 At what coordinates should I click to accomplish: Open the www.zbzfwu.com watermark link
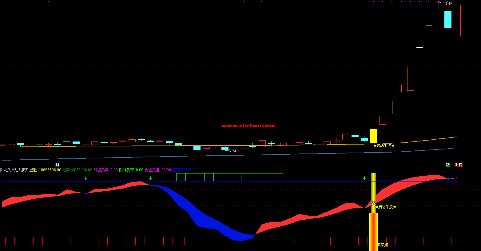[248, 125]
